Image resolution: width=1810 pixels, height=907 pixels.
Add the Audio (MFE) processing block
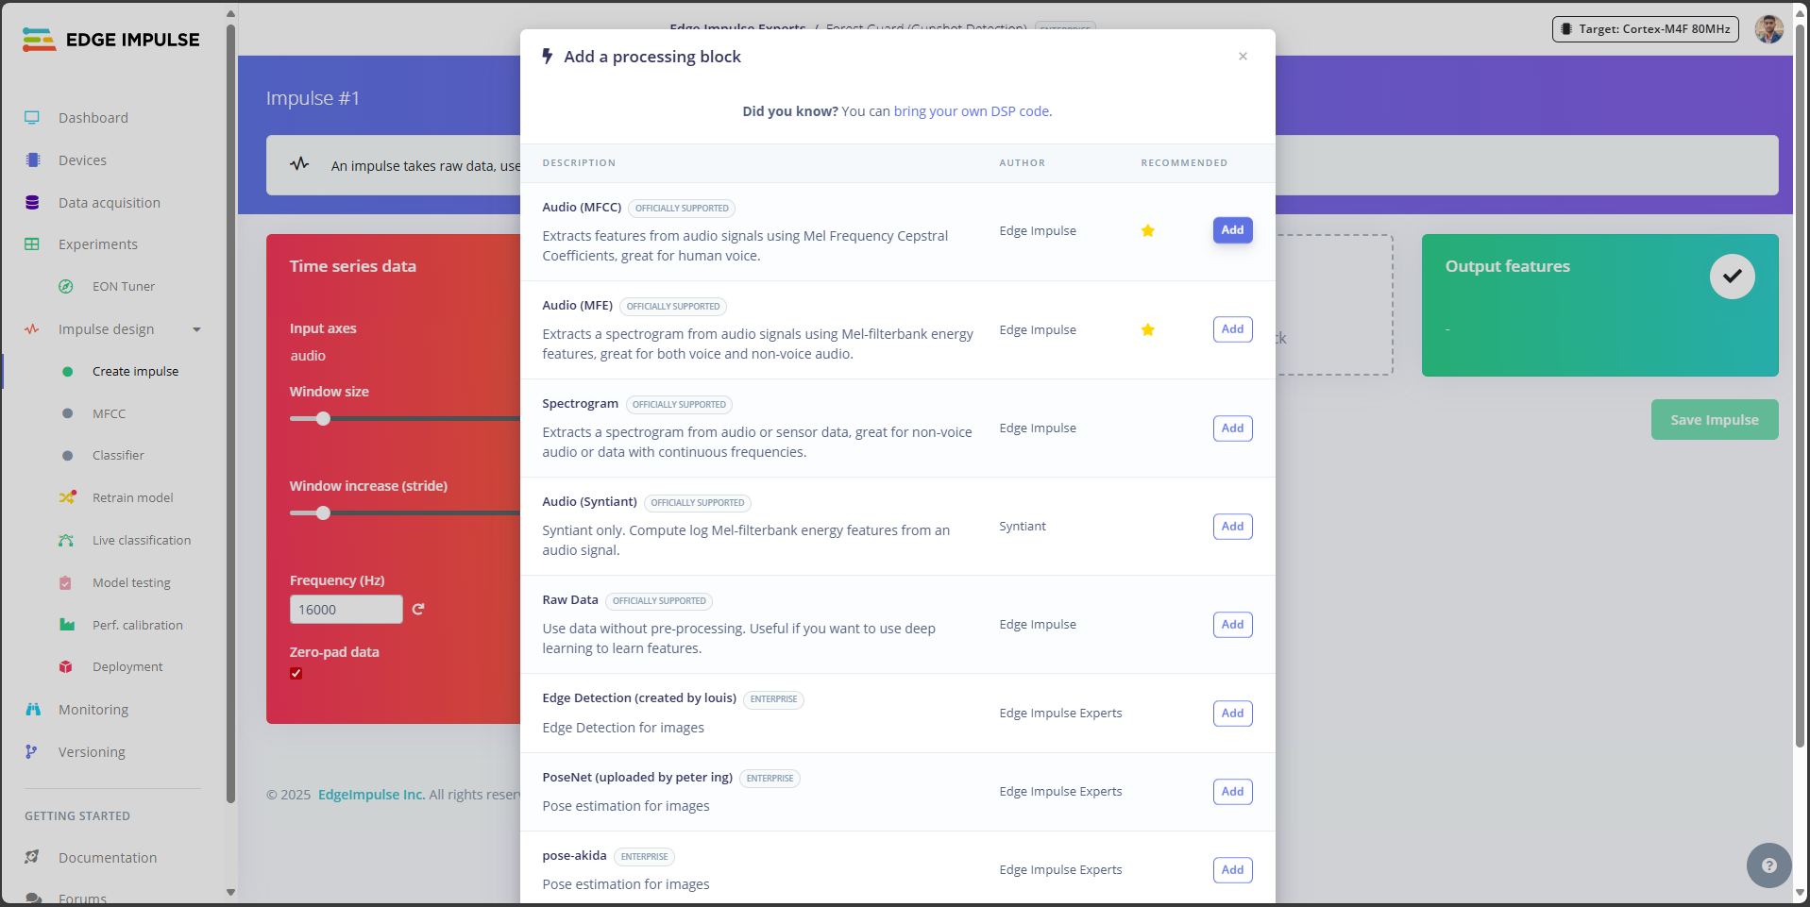pos(1233,329)
